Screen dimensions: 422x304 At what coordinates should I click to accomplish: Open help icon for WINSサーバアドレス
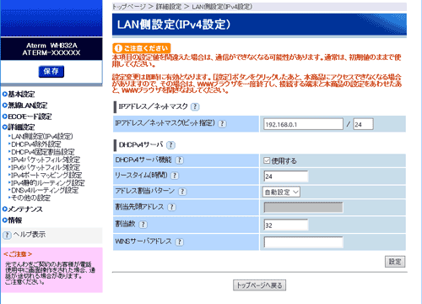(x=179, y=242)
